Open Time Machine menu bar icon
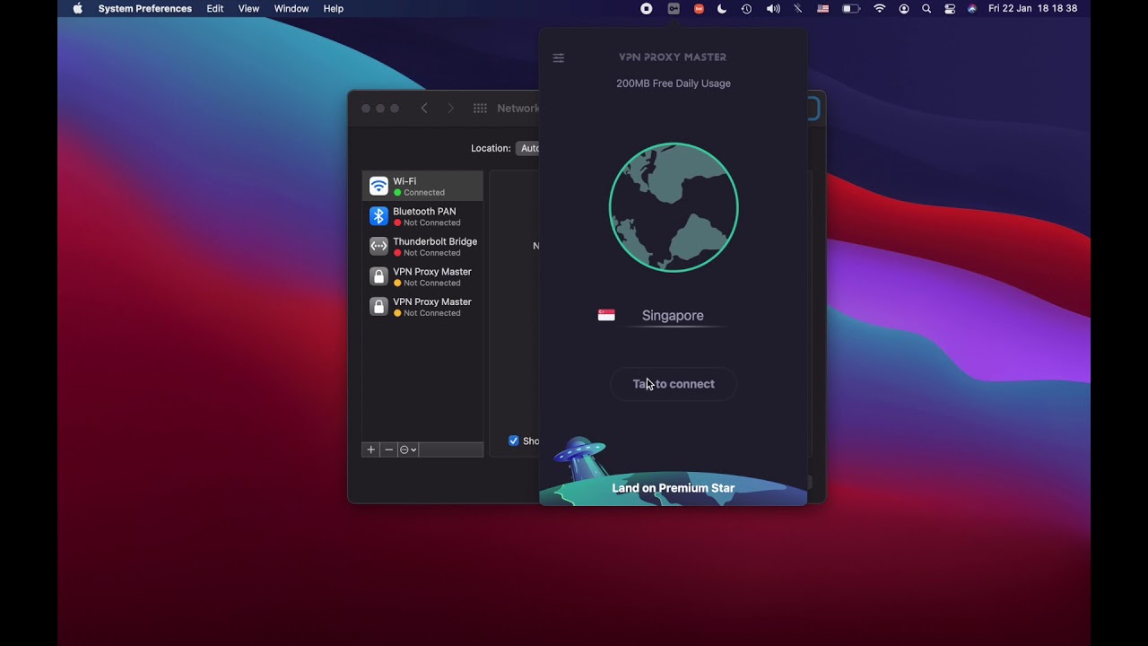 pos(746,8)
